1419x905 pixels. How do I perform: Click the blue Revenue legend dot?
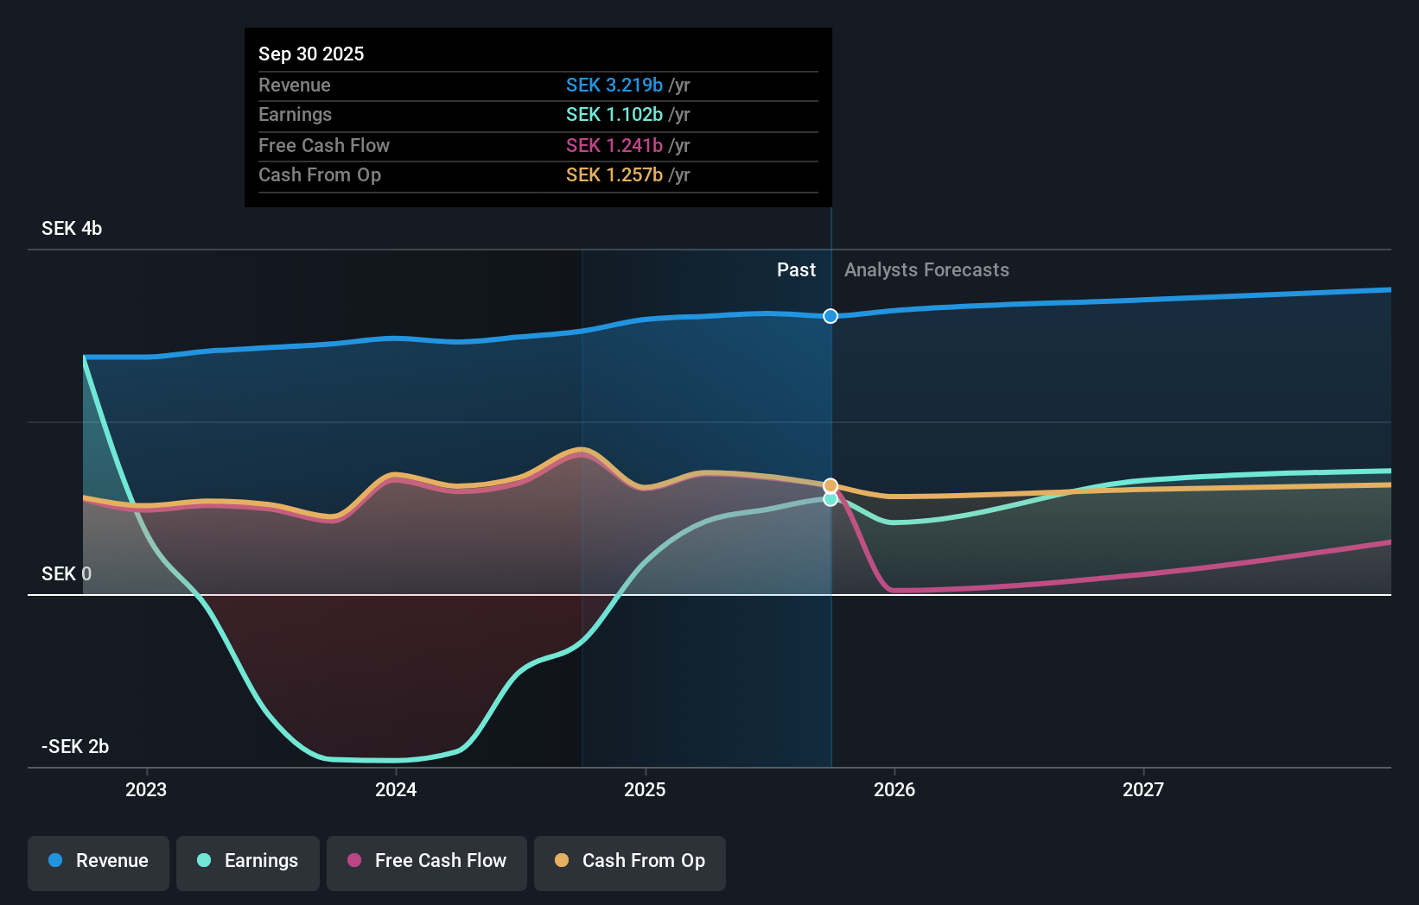tap(55, 861)
